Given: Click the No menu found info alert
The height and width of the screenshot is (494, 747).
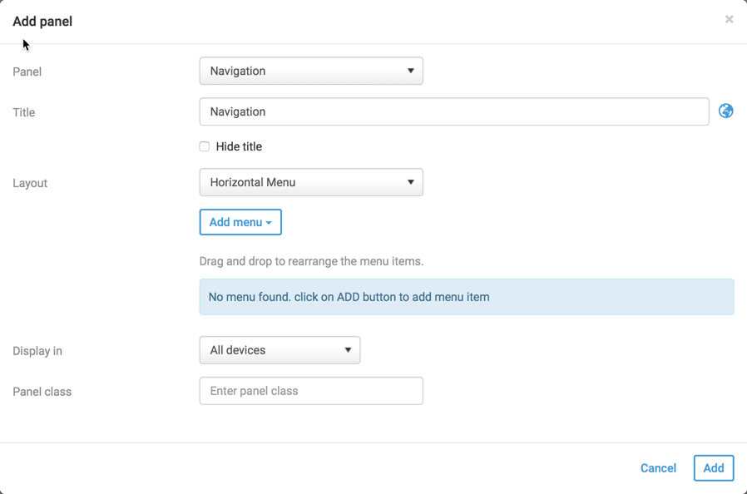Looking at the screenshot, I should [466, 297].
